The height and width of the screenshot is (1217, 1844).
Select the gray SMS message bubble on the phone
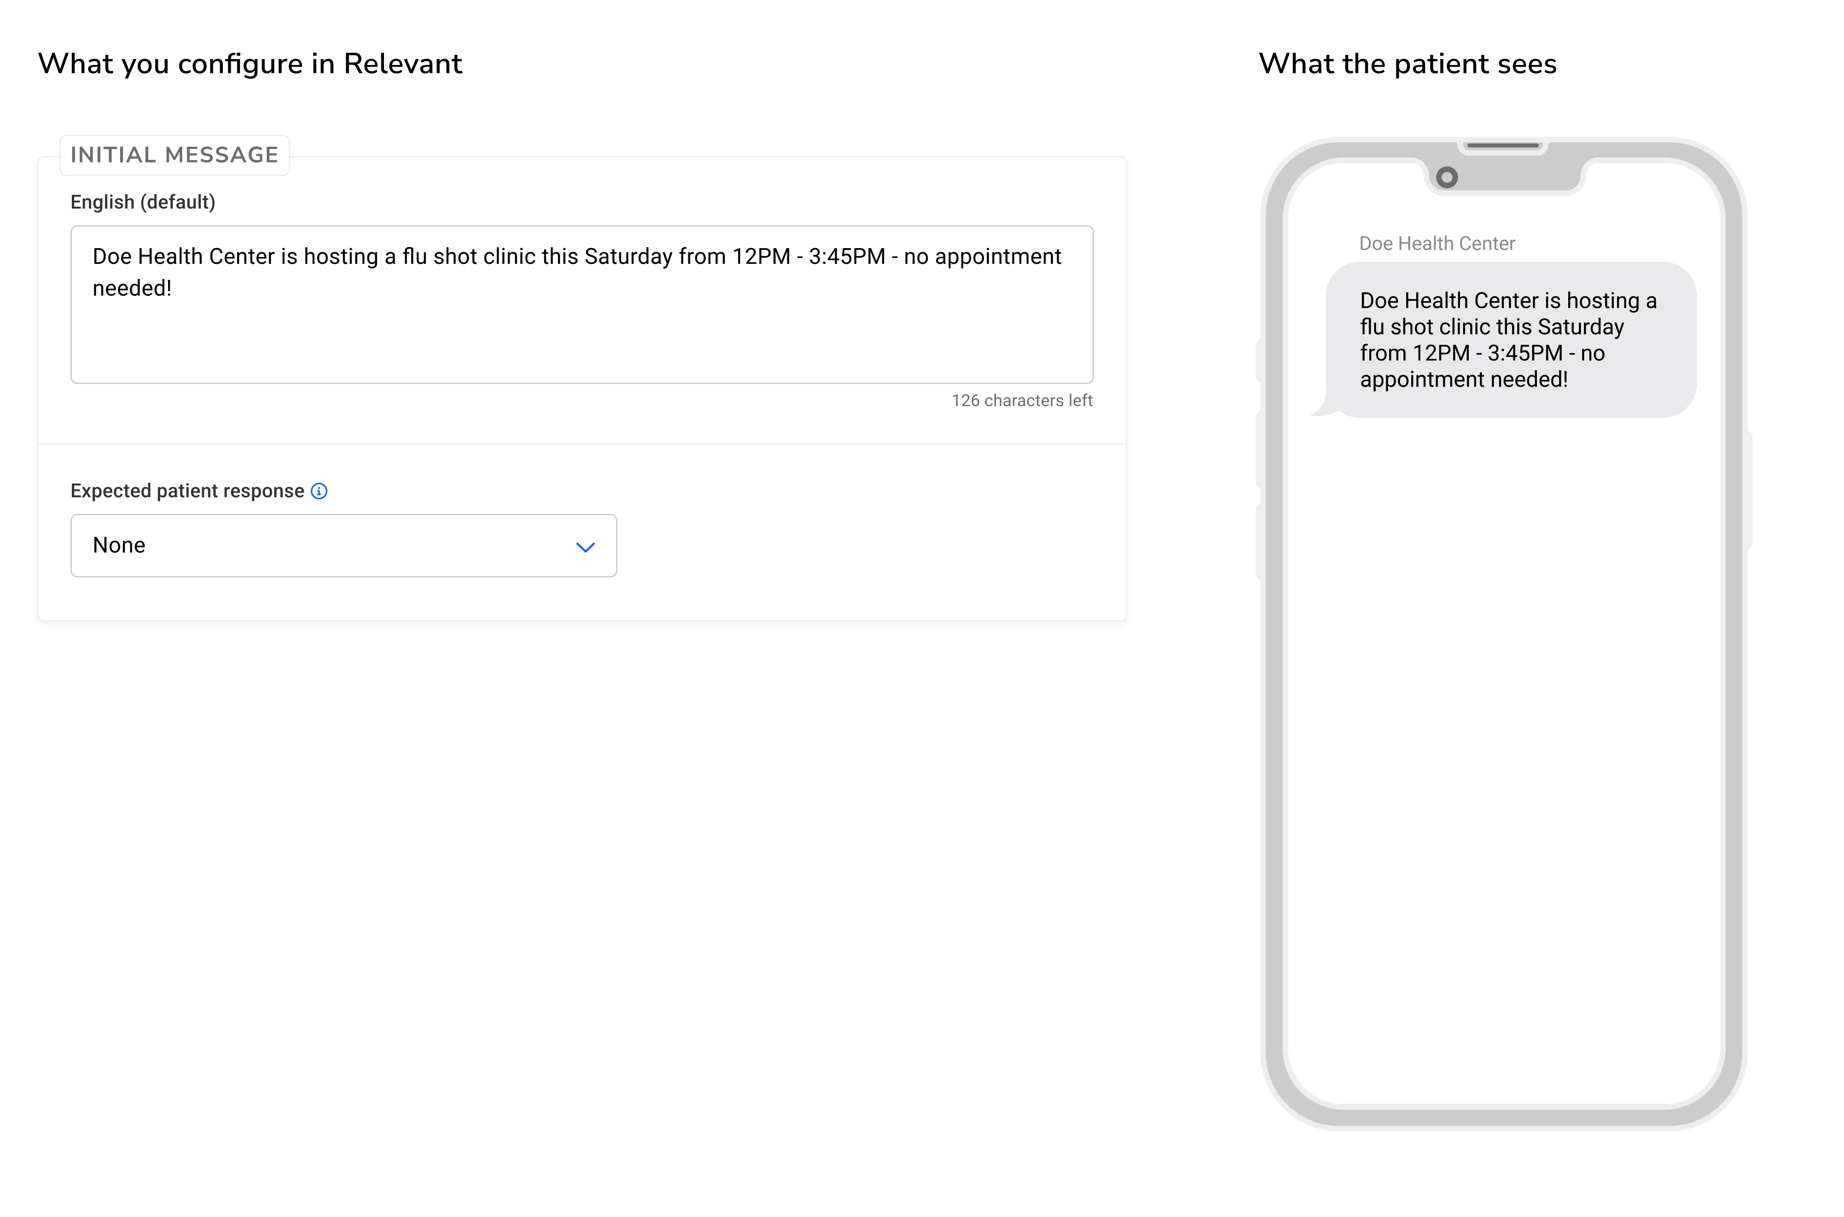click(x=1510, y=340)
